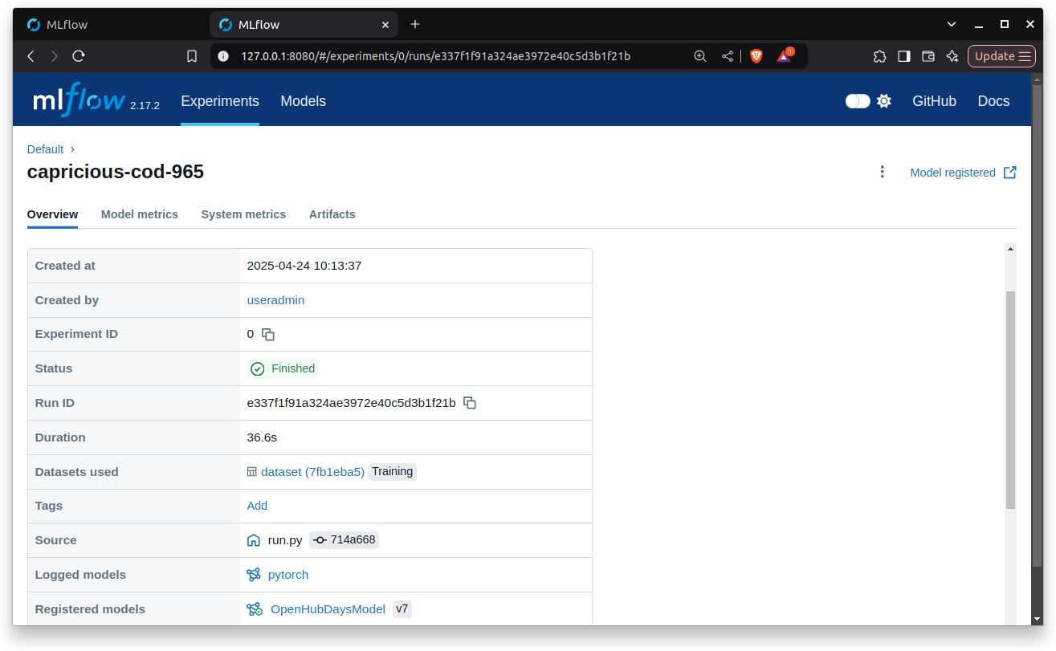The image size is (1056, 651).
Task: Open the useradmin creator link
Action: pyautogui.click(x=275, y=300)
